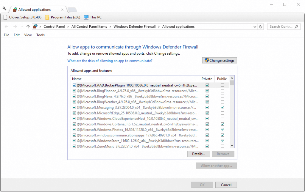Open the Tools menu
This screenshot has height=192, width=305.
pyautogui.click(x=41, y=35)
